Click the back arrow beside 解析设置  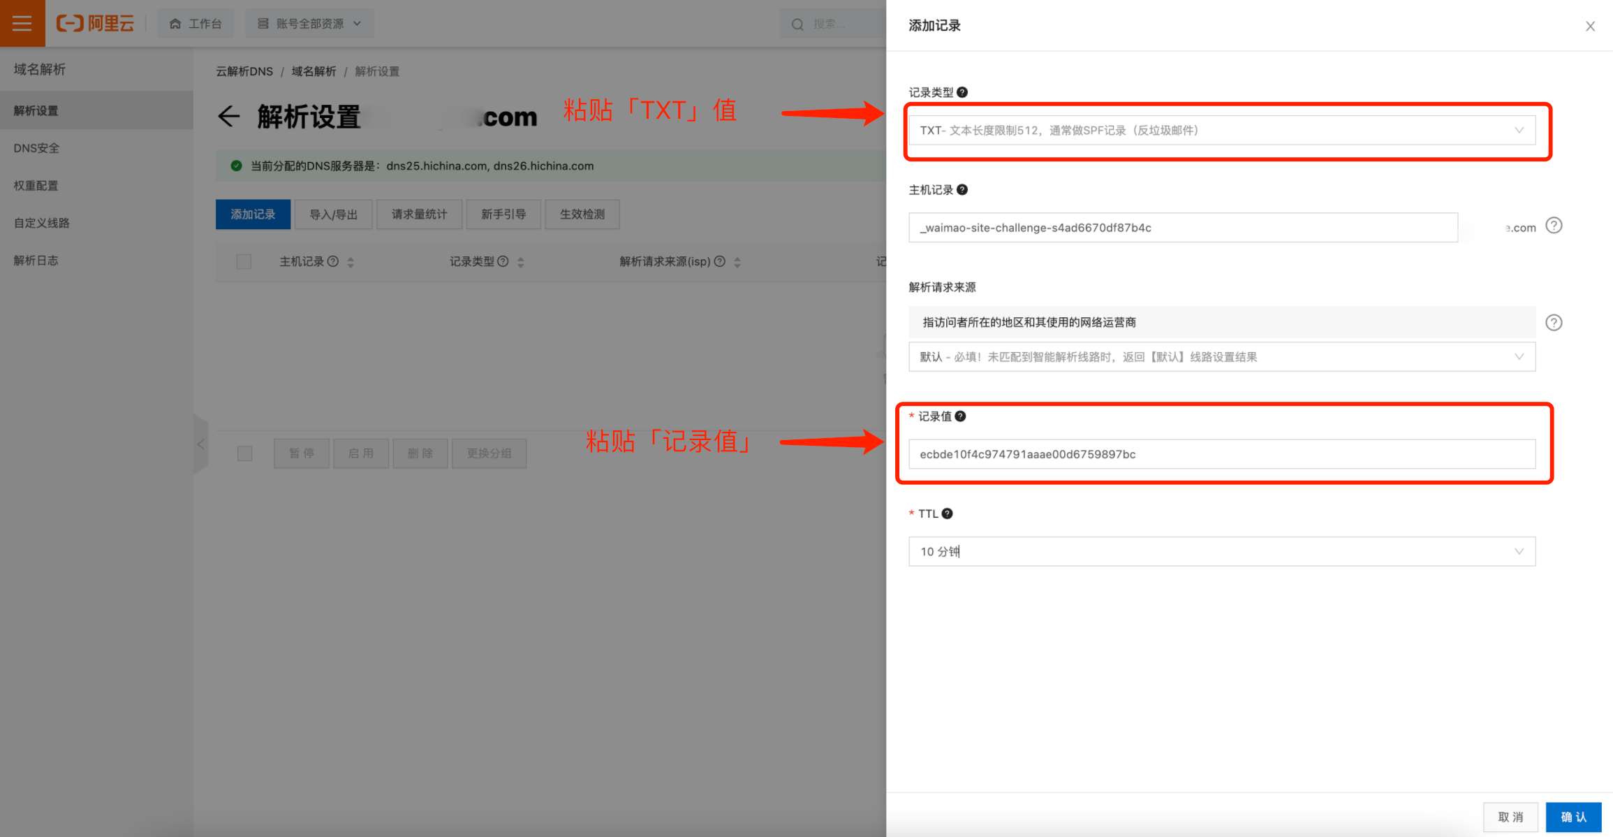(x=228, y=116)
